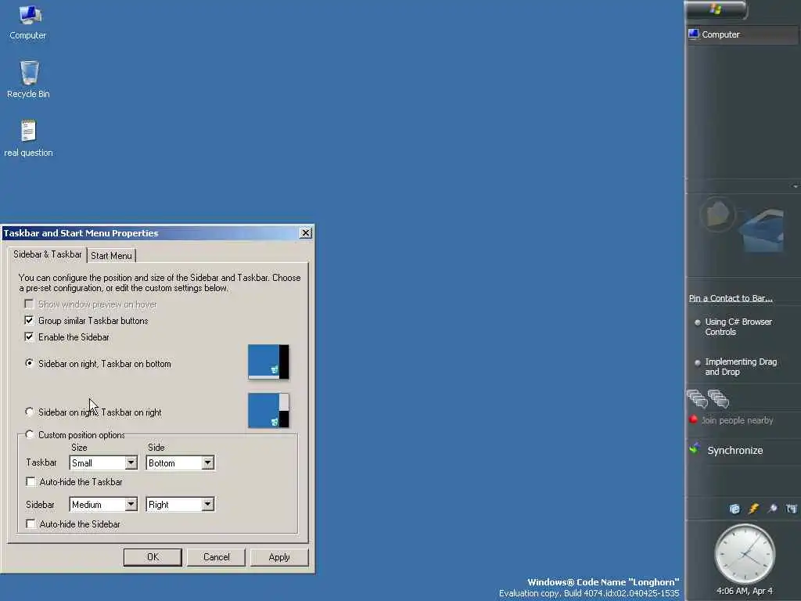Screen dimensions: 801x601
Task: Open the Sidebar size dropdown showing Medium
Action: coord(103,505)
